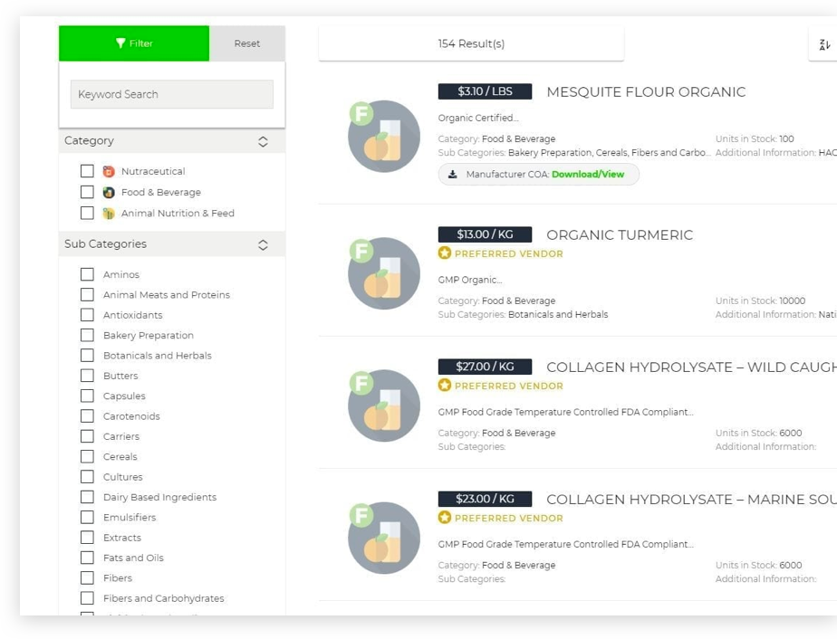Screen dimensions: 837x639
Task: Click the 'Organic Certified...' description text
Action: point(478,118)
